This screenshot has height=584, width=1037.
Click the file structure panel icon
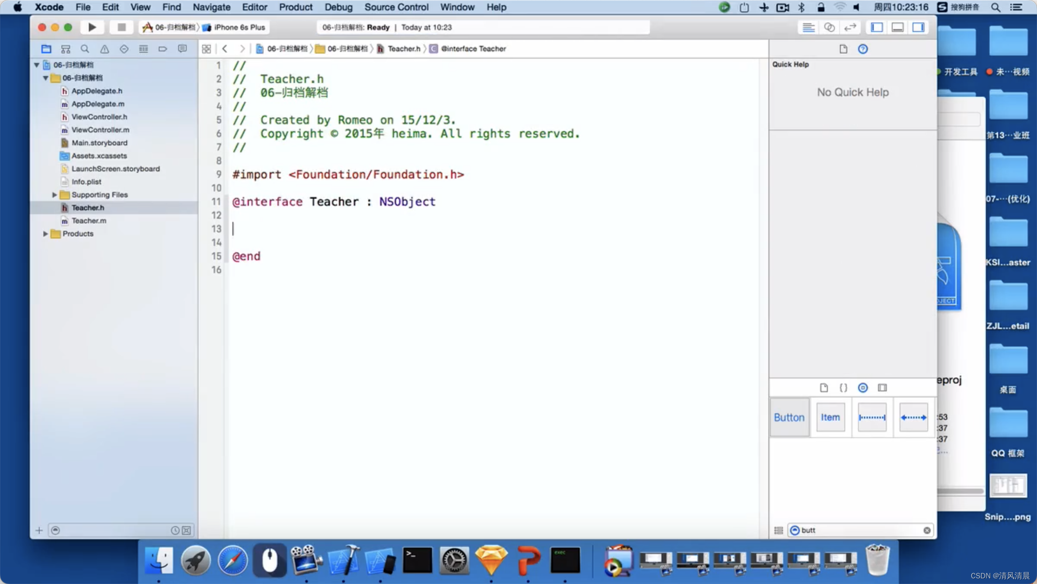(46, 48)
